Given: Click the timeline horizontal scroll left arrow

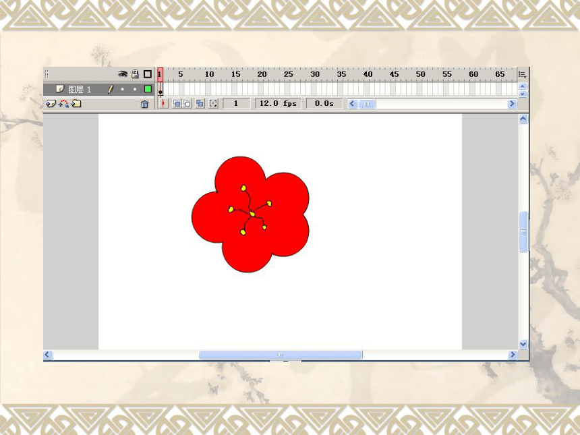Looking at the screenshot, I should click(x=353, y=104).
